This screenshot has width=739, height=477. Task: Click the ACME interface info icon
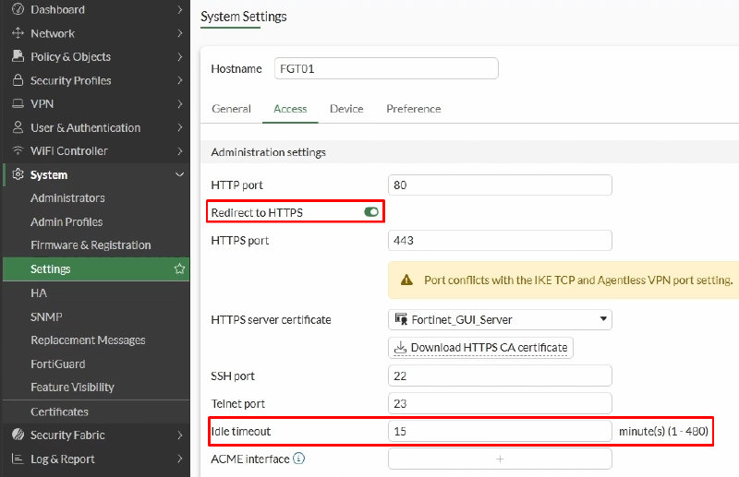coord(298,459)
